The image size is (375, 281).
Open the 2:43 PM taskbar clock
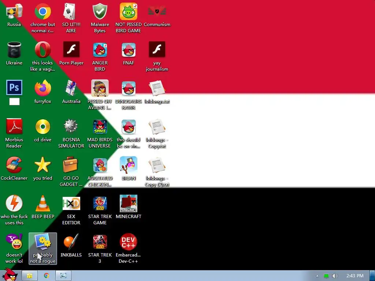pyautogui.click(x=355, y=276)
